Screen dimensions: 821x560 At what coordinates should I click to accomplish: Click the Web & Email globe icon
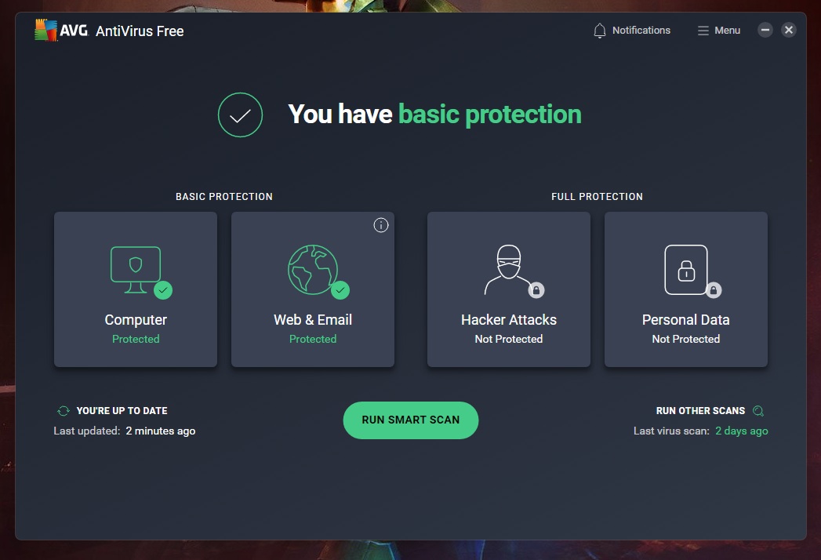point(313,269)
